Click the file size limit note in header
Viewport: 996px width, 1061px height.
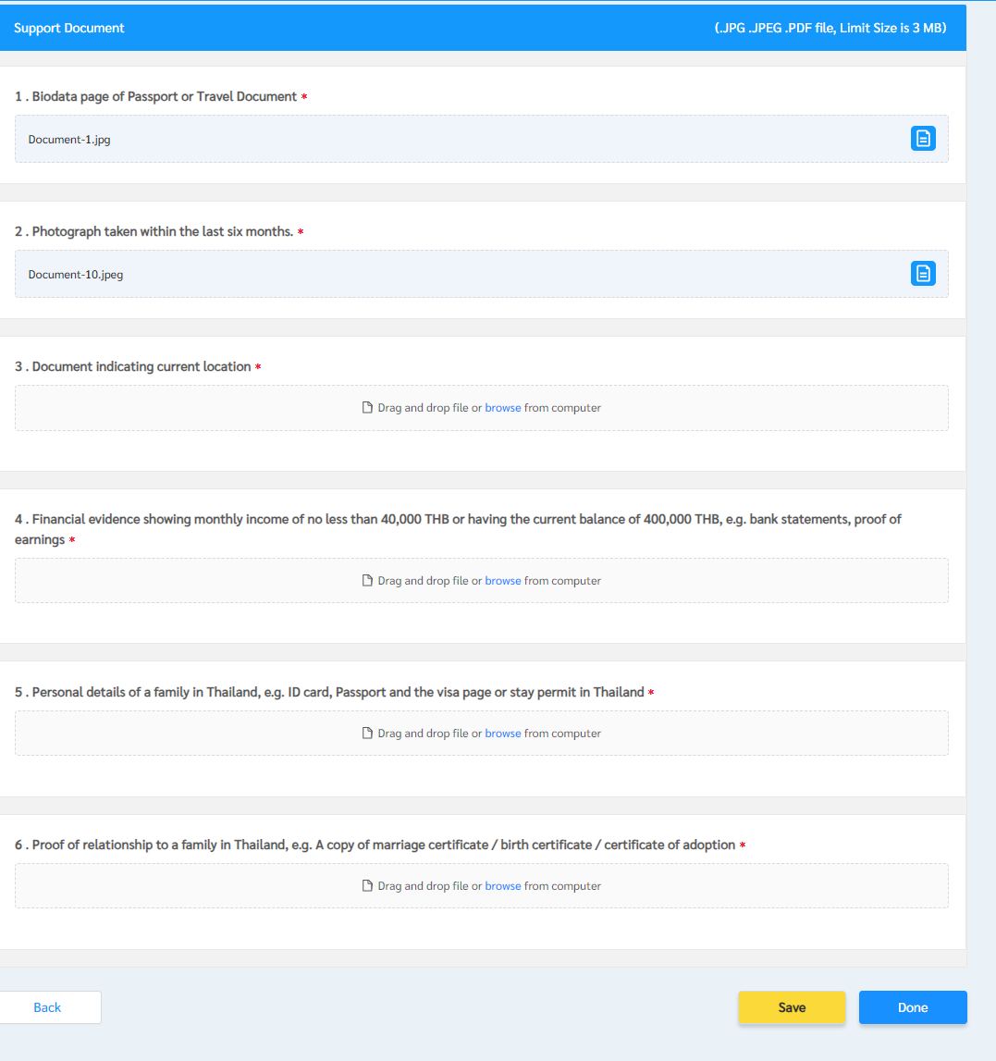click(x=830, y=28)
